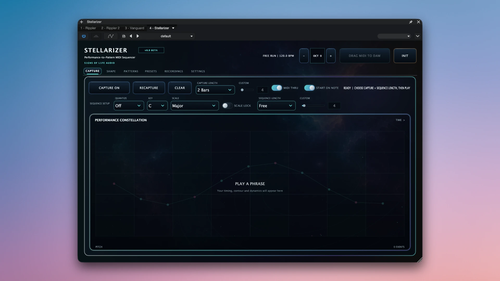This screenshot has height=281, width=500.
Task: Open the Scale dropdown set to Major
Action: coord(195,106)
